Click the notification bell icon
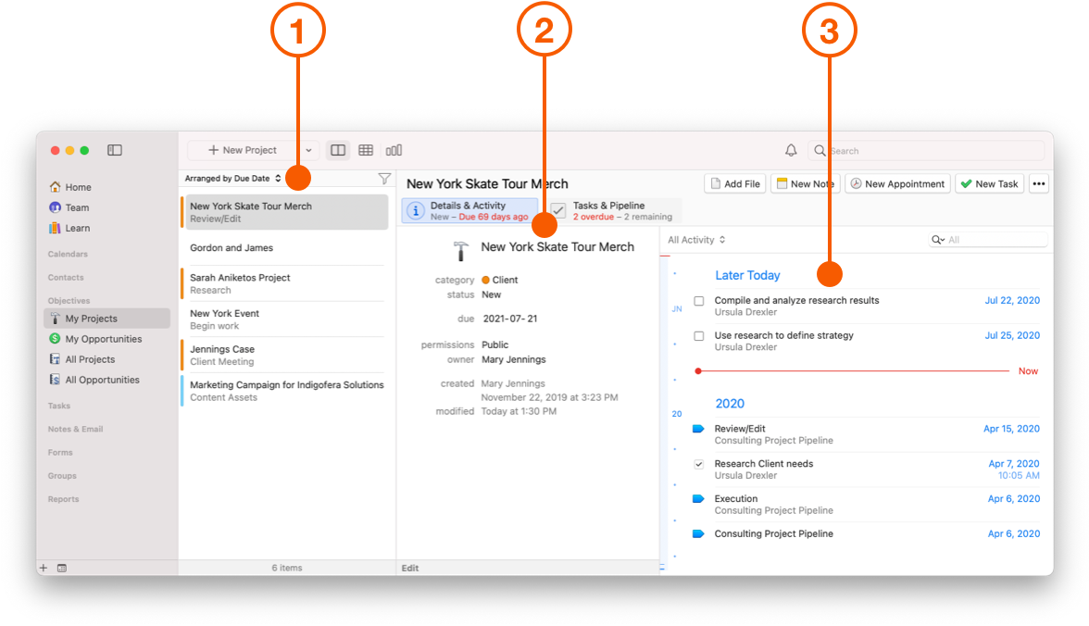This screenshot has width=1089, height=626. tap(791, 149)
